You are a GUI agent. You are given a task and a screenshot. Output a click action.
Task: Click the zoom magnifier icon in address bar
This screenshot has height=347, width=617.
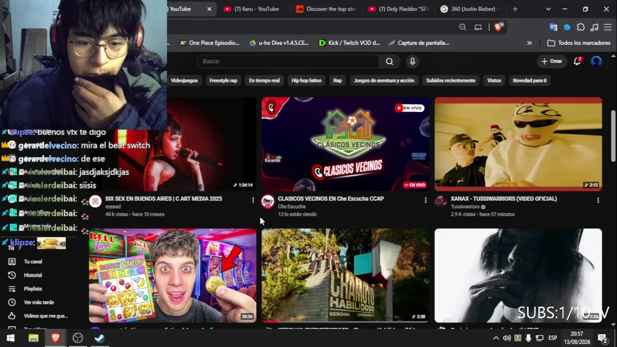pos(463,27)
